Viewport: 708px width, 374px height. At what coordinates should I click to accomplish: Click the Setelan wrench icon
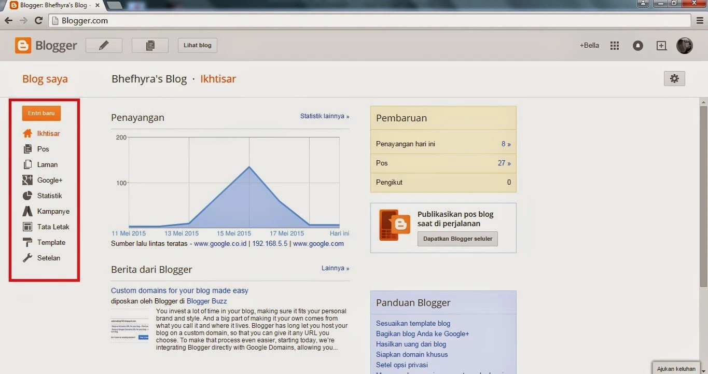pos(27,258)
